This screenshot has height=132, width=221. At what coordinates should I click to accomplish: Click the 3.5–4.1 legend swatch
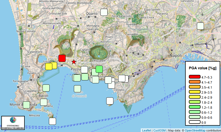pos(195,87)
